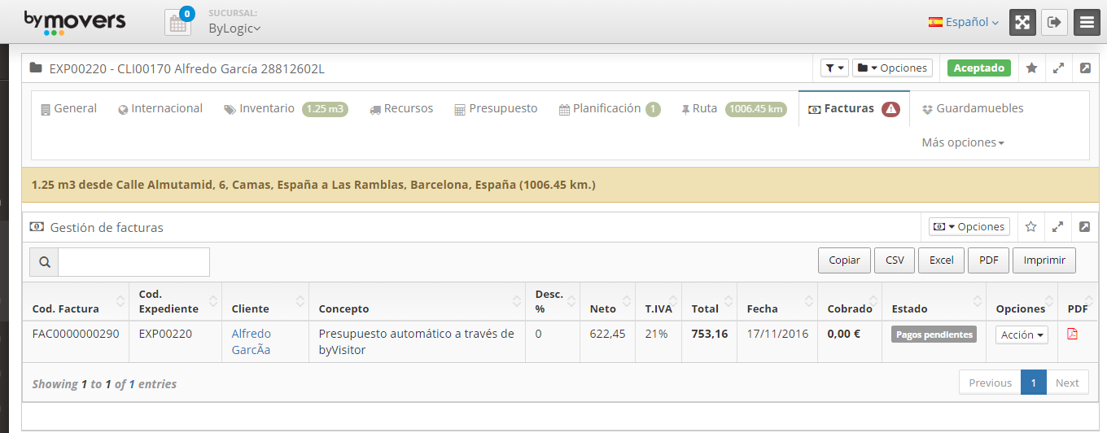Export the table with Excel button

(x=941, y=260)
